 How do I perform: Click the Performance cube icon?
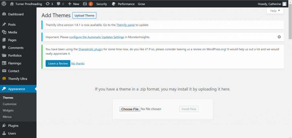(x=113, y=4)
